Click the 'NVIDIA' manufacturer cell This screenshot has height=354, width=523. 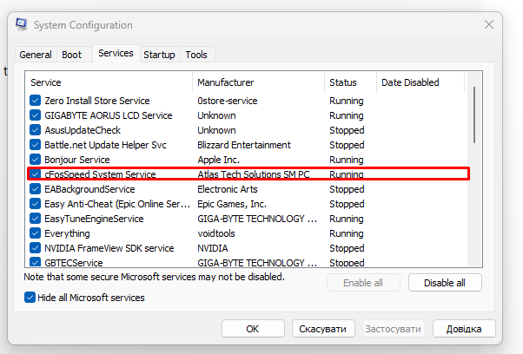tap(213, 248)
